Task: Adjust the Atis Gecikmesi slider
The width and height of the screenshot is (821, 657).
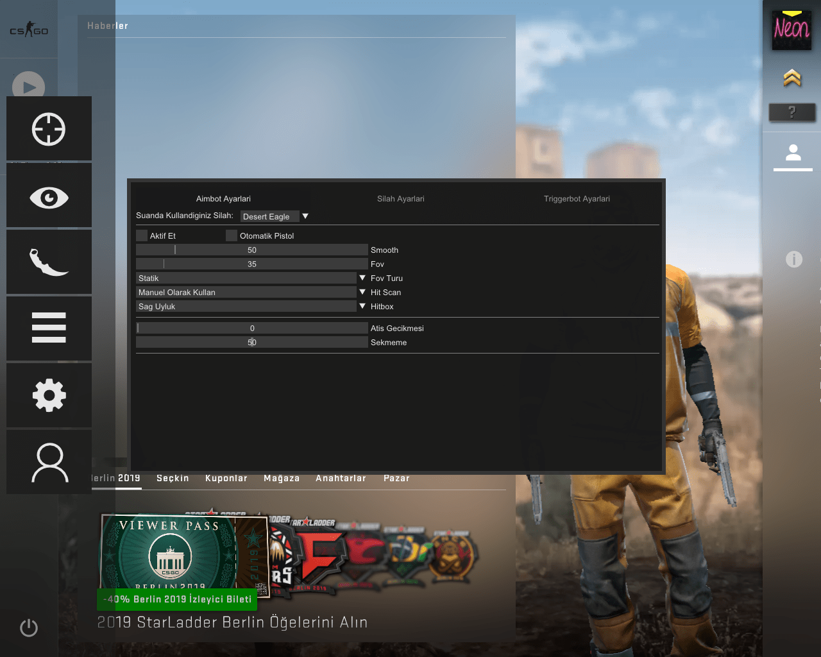Action: coord(252,328)
